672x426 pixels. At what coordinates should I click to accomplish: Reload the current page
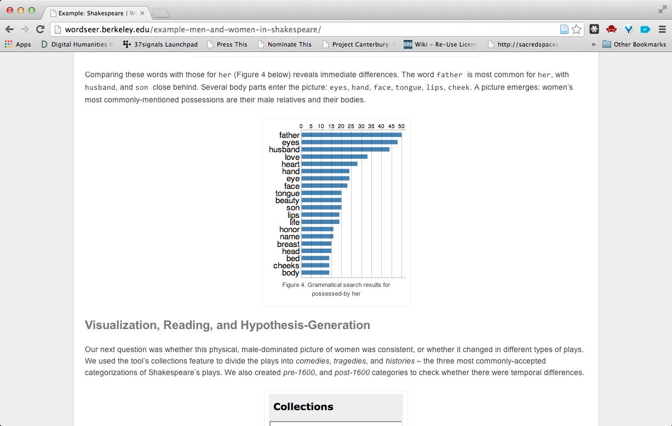[40, 30]
